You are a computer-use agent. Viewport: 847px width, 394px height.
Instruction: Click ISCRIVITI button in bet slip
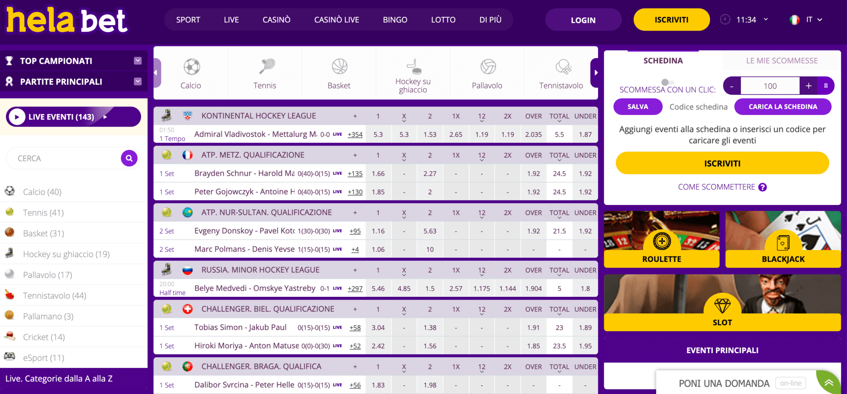coord(722,163)
